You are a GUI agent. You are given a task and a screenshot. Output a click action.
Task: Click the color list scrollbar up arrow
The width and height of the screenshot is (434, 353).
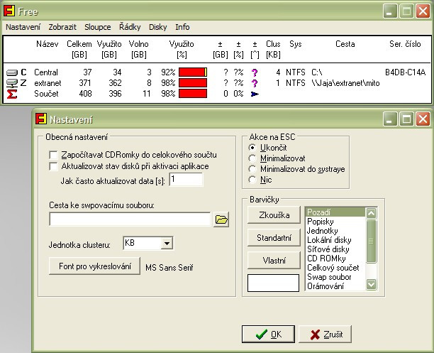pos(371,213)
